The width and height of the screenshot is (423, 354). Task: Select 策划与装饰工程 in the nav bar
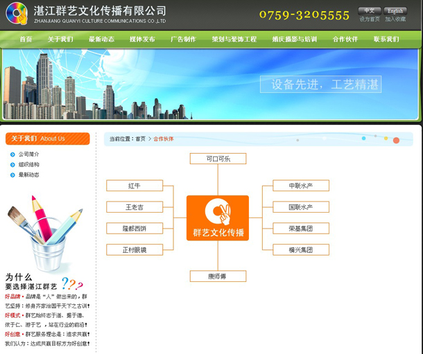(x=234, y=39)
